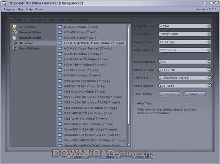Click the format list scrollbar thumb
Screen dimensions: 220x164
point(128,76)
